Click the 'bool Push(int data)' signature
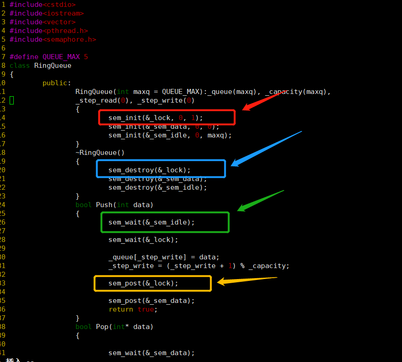Viewport: 402px width, 362px height. [x=114, y=205]
